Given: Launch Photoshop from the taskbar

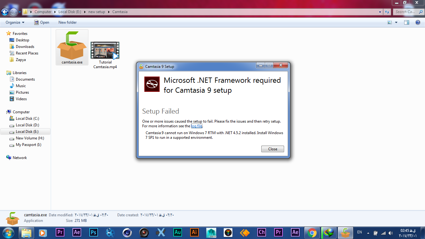Looking at the screenshot, I should click(x=93, y=232).
